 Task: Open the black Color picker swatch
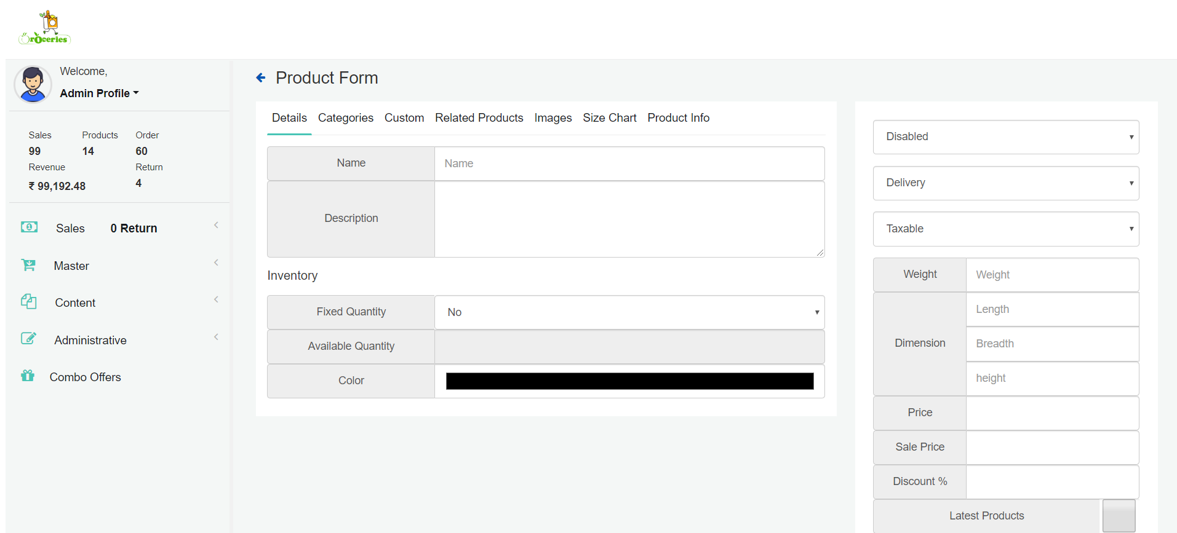coord(629,381)
